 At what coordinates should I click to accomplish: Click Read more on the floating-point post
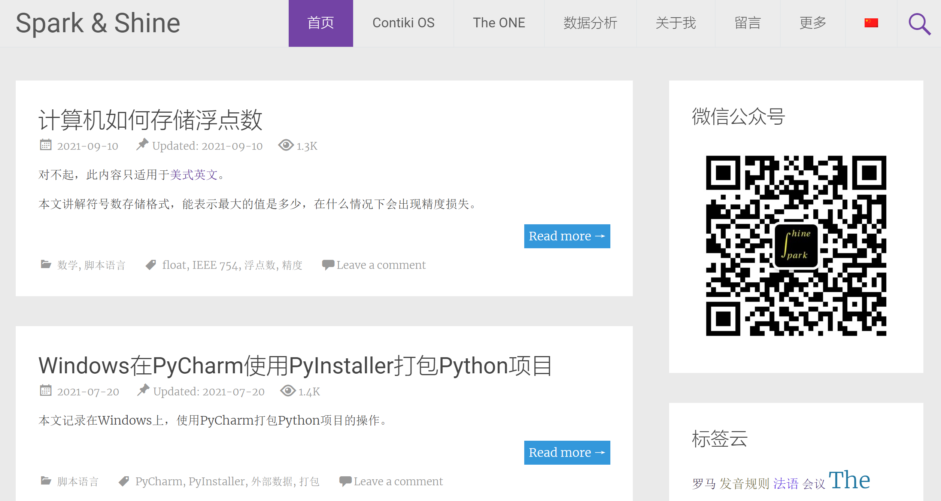(x=567, y=236)
